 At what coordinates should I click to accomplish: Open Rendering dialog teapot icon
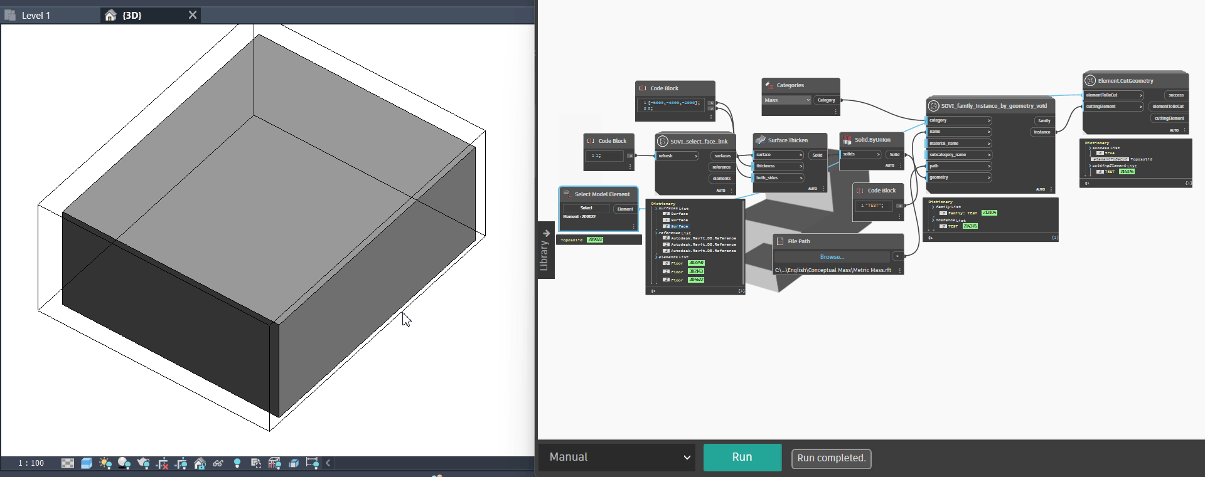(143, 463)
